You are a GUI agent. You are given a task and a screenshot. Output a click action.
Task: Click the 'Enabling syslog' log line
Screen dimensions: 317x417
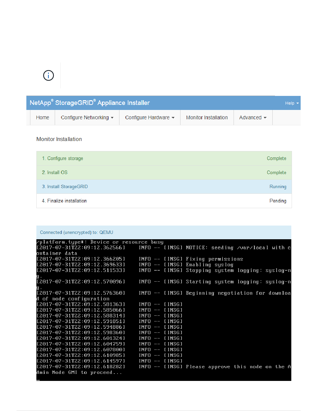click(x=135, y=265)
